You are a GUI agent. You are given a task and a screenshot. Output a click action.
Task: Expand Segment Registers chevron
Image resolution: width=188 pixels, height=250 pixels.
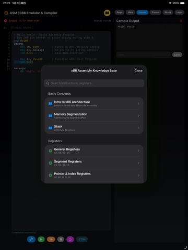(x=138, y=163)
